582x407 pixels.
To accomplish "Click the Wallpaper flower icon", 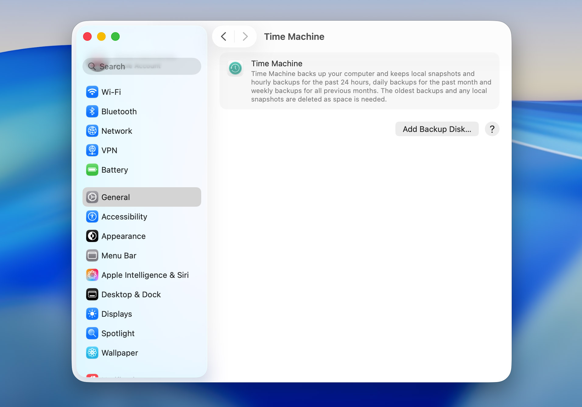I will pyautogui.click(x=92, y=353).
